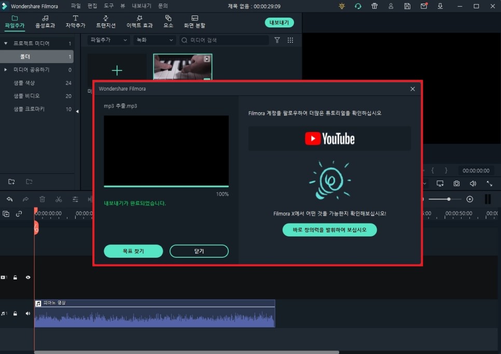Open the mail messages icon
Viewport: 501px width, 354px height.
(424, 6)
